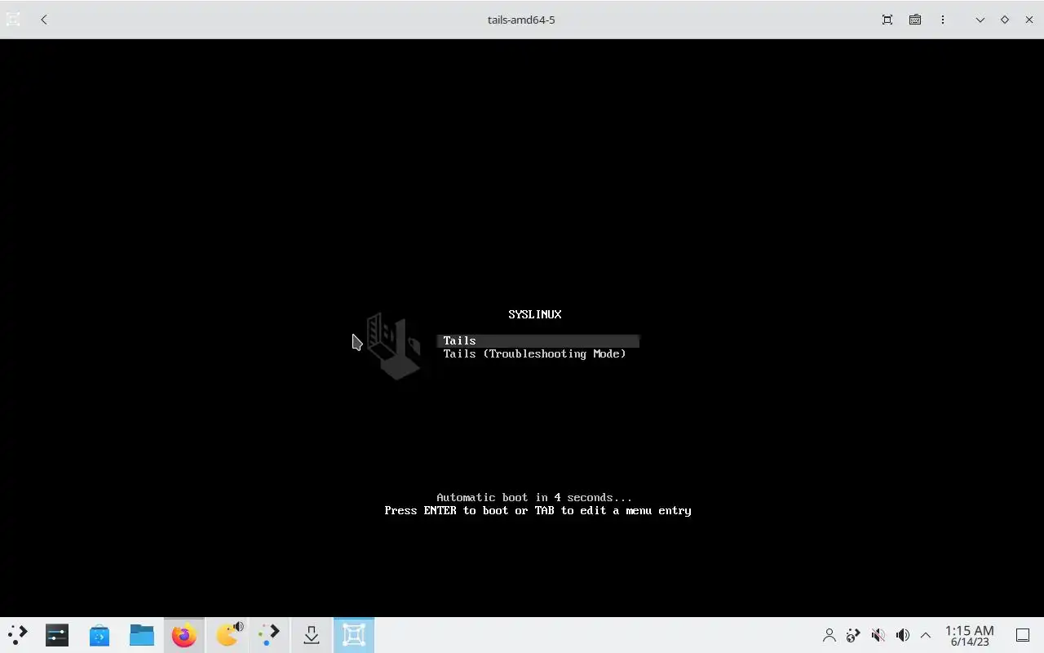Close the tails-amd64-5 window
Viewport: 1044px width, 653px height.
1029,20
